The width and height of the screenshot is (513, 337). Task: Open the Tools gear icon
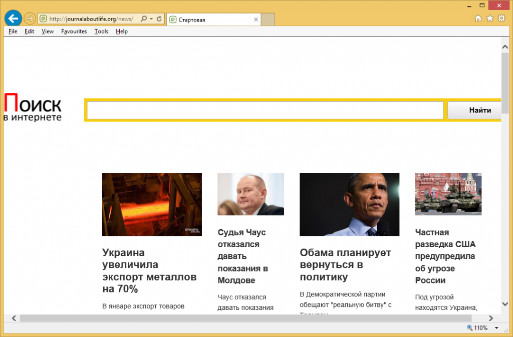pos(501,19)
